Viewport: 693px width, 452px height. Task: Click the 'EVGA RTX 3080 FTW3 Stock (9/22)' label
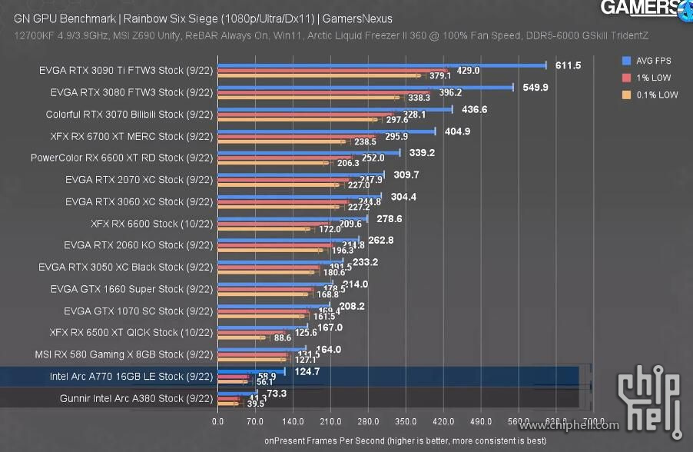tap(131, 92)
